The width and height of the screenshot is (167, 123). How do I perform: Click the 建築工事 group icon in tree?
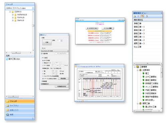[x=141, y=103]
